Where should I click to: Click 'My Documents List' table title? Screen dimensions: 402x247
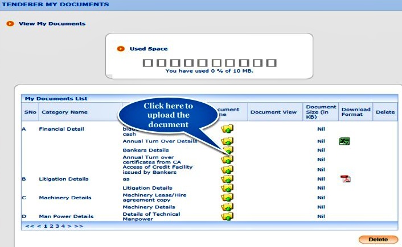click(x=56, y=98)
